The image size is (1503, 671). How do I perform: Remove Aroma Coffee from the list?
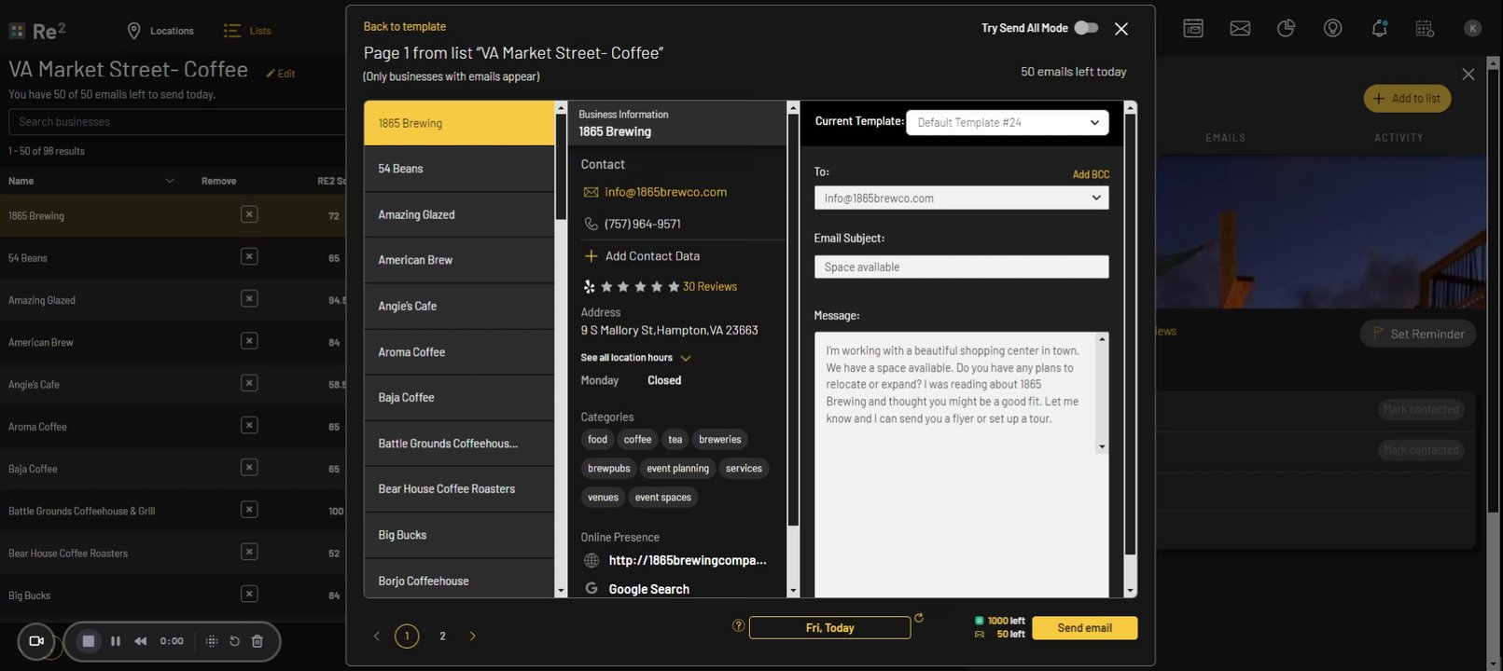(249, 425)
